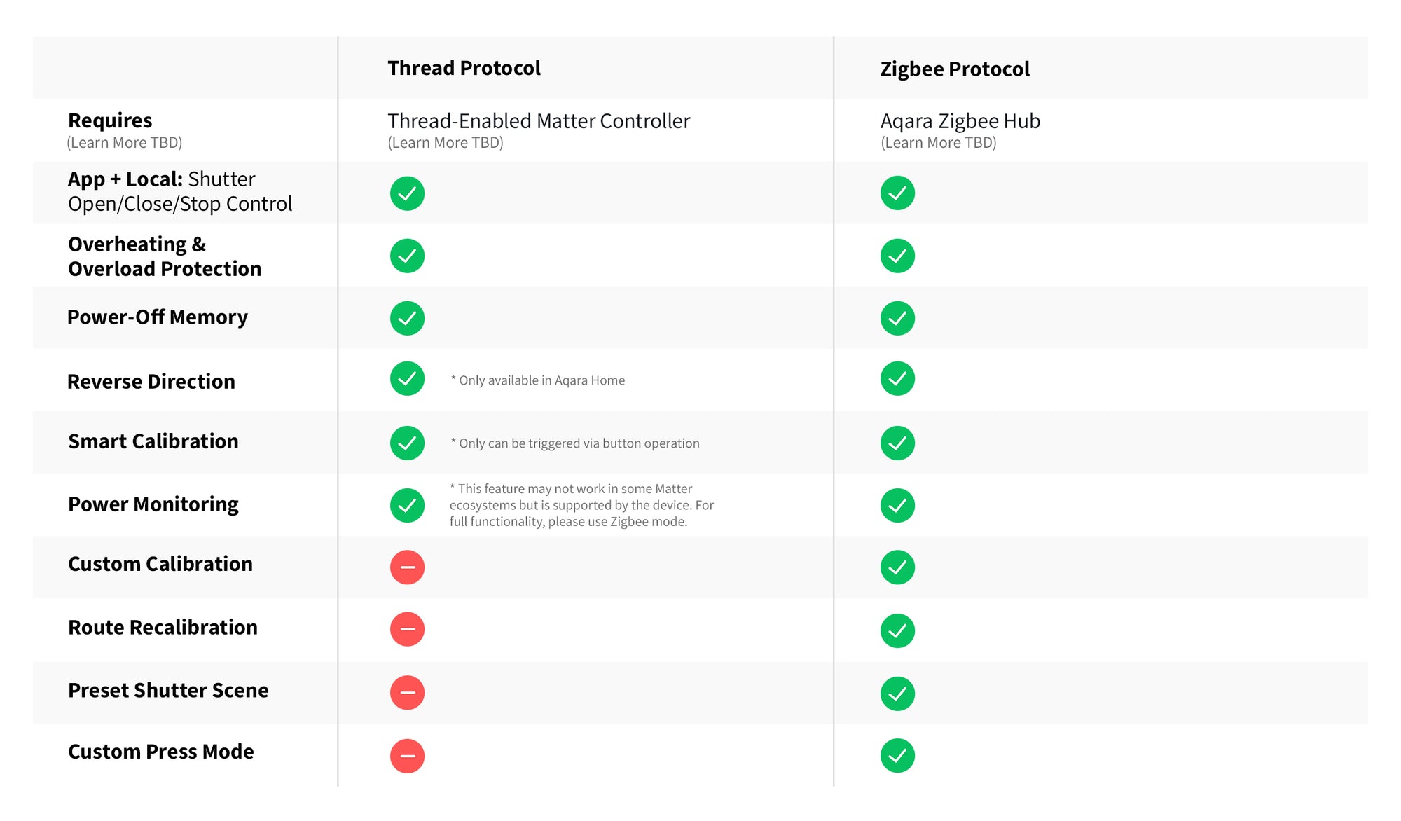Select the Zigbee Protocol column header

(955, 69)
